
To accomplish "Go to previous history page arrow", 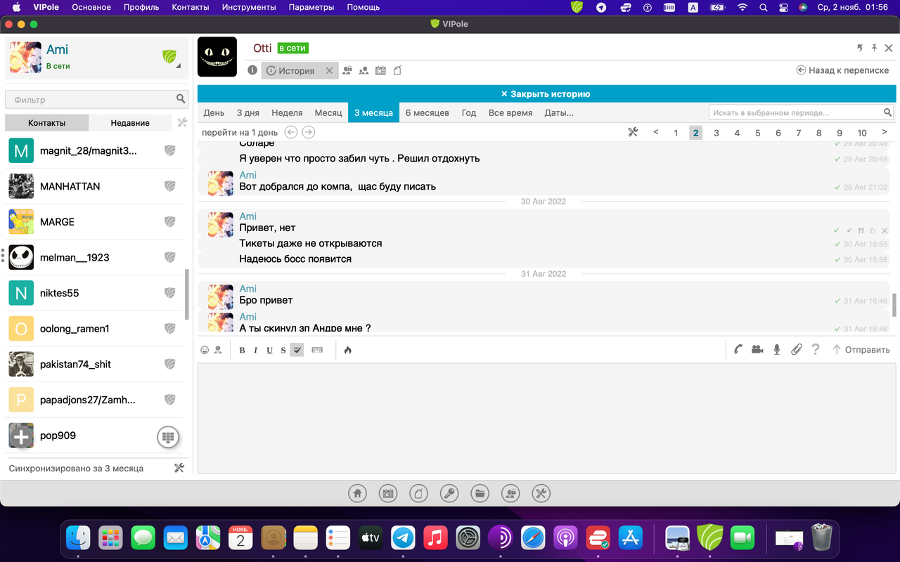I will pyautogui.click(x=655, y=132).
